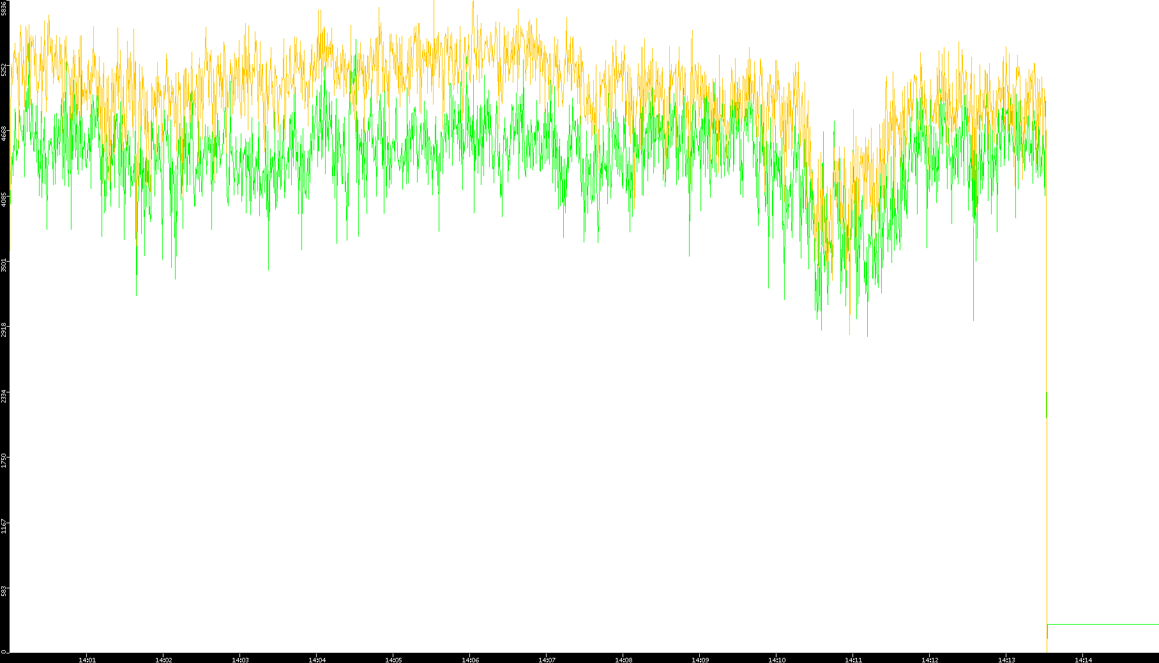
Task: Click the 4668 vertical axis value
Action: pos(4,133)
